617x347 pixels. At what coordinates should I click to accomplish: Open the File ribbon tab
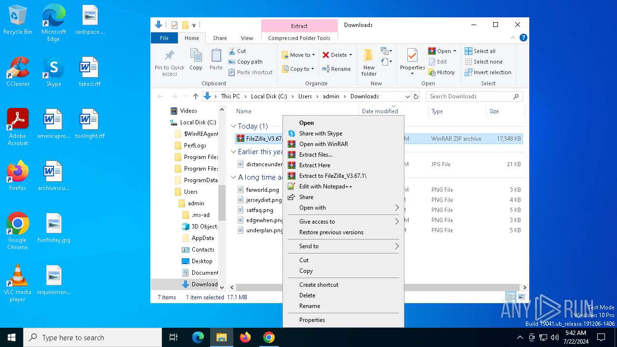click(x=164, y=38)
